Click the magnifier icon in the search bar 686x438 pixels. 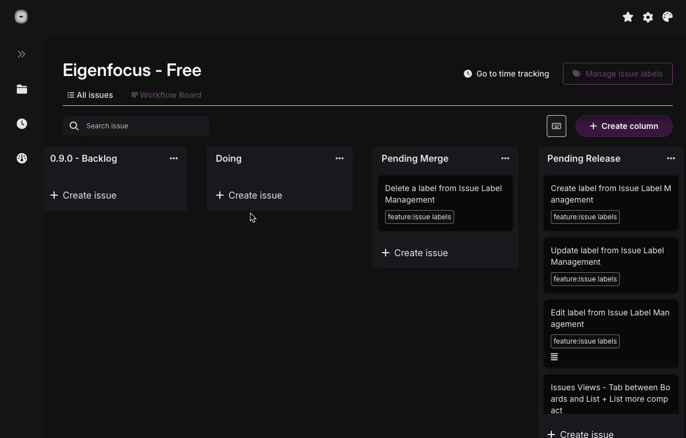[x=74, y=125]
